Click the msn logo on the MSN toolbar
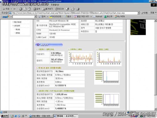Viewport: 157px width, 118px height. pyautogui.click(x=6, y=17)
